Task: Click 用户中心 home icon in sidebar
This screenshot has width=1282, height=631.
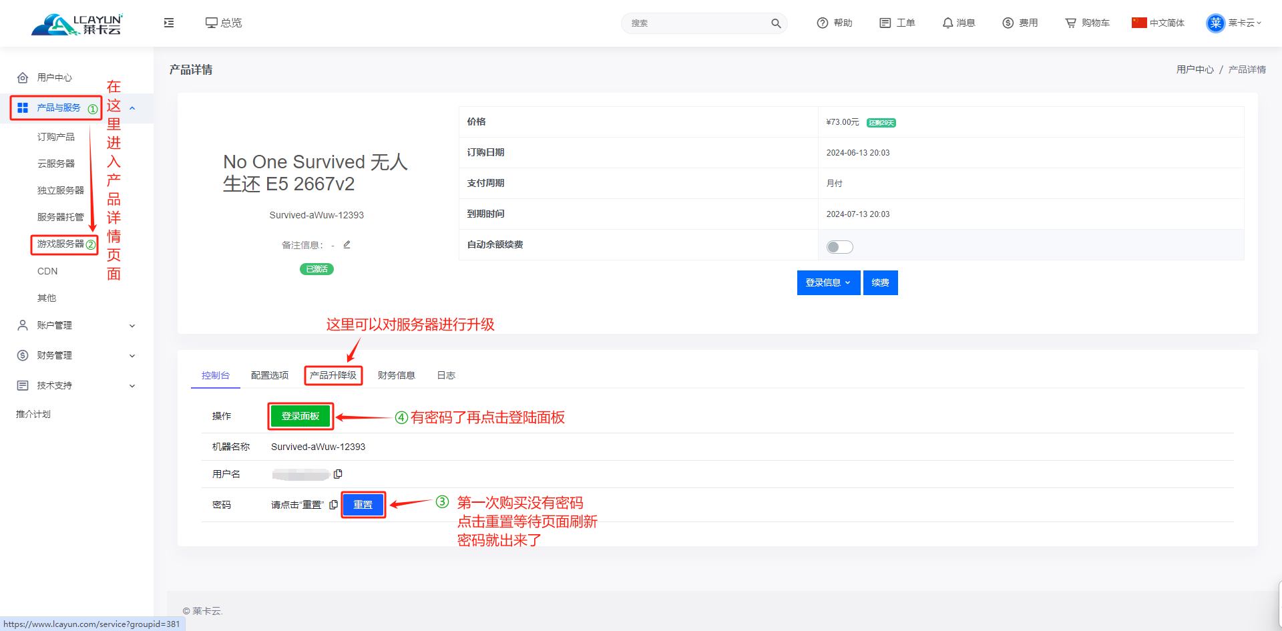Action: 23,77
